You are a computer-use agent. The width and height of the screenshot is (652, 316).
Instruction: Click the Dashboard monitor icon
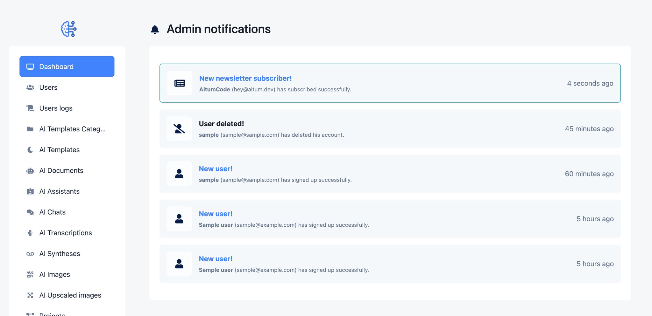click(x=30, y=66)
